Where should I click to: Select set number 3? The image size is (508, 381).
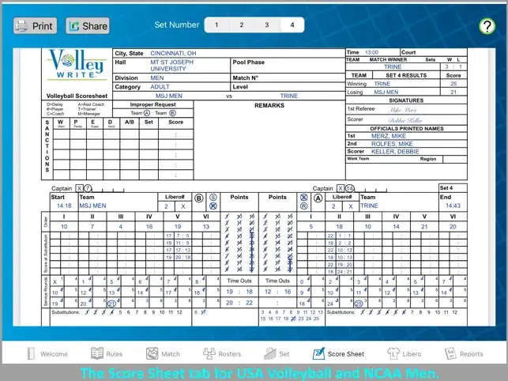(x=267, y=25)
